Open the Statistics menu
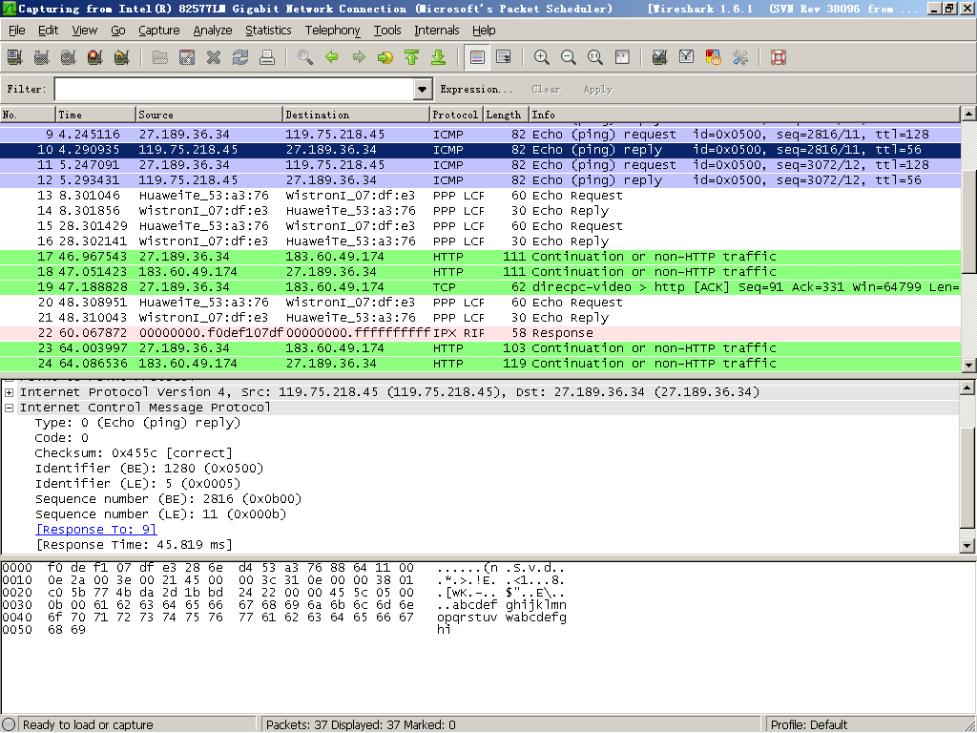The image size is (977, 733). [x=268, y=31]
